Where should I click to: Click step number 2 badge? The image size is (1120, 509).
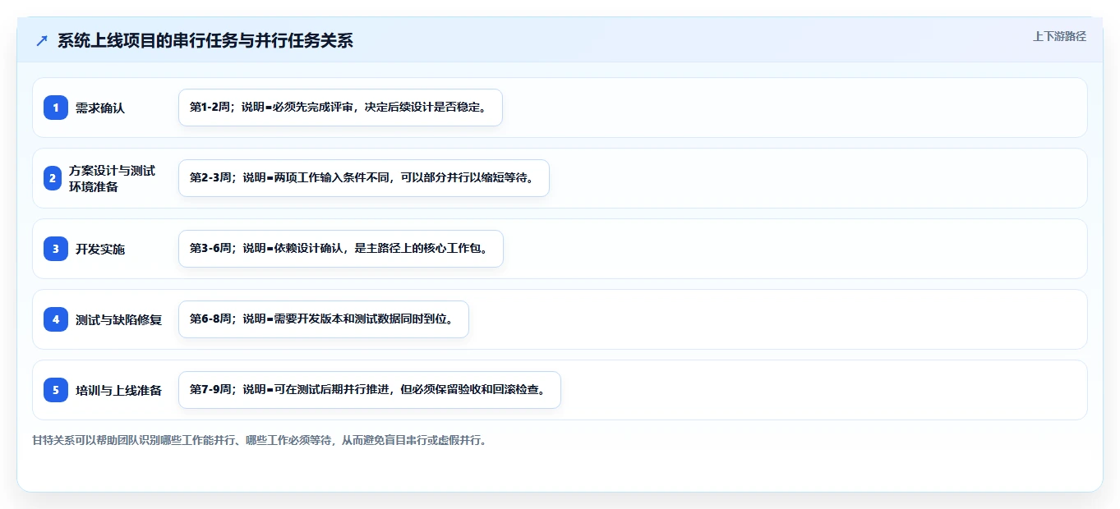(53, 178)
